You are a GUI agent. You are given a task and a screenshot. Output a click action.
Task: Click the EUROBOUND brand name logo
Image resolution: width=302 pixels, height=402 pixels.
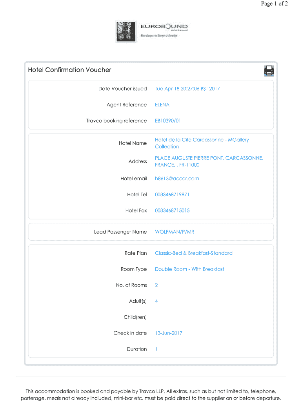click(164, 27)
